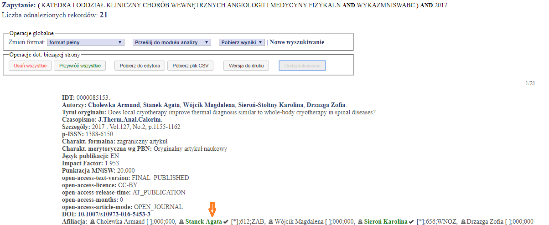Click person icon before Sieroń Karolina affiliation

click(x=360, y=222)
